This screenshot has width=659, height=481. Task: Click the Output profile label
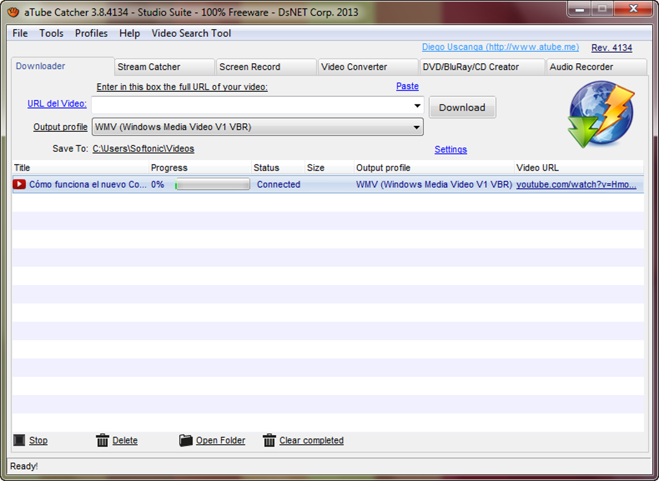point(61,127)
